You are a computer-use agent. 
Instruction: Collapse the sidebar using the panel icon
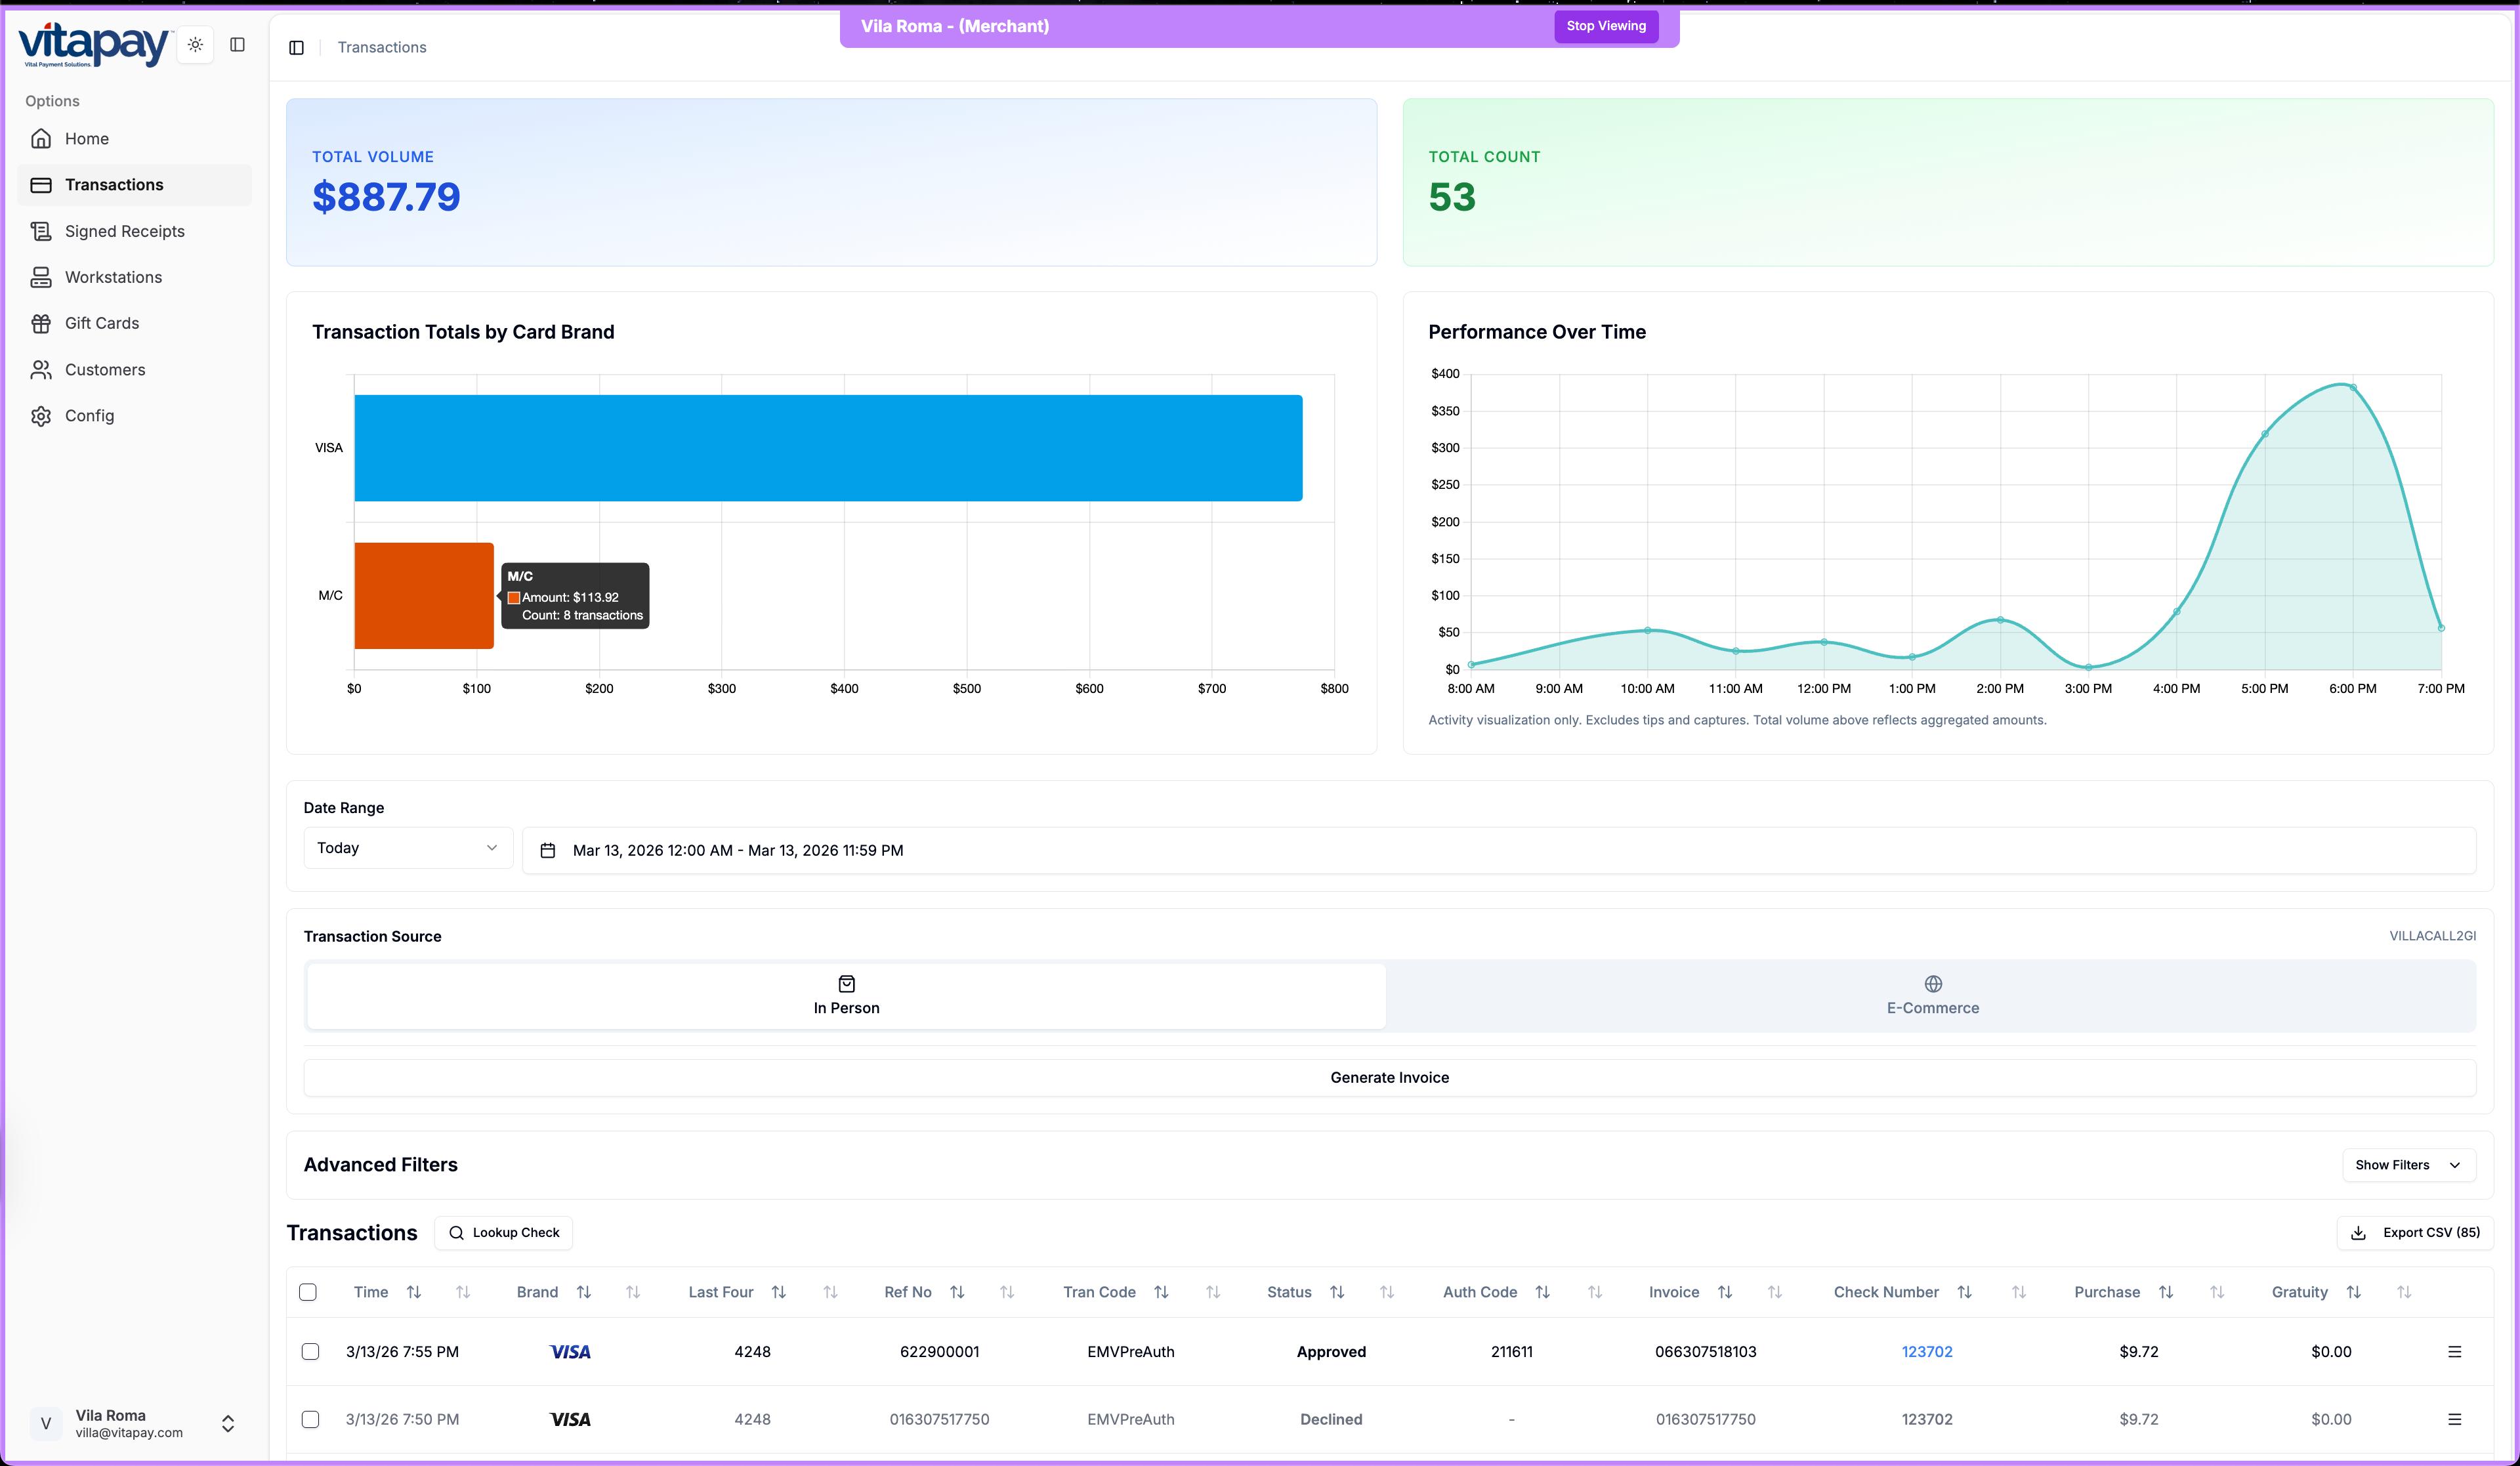(238, 44)
